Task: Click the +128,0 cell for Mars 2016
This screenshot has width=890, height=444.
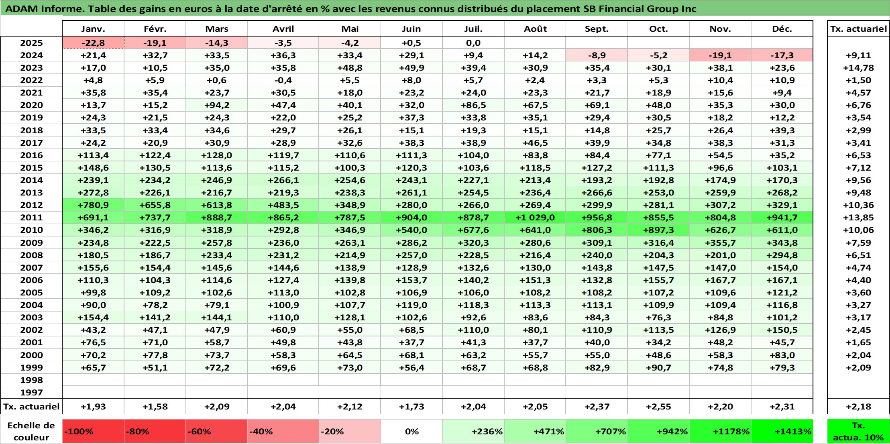Action: tap(217, 155)
